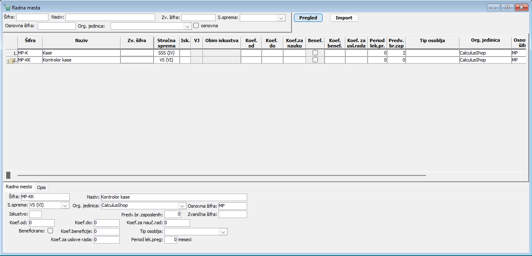This screenshot has width=532, height=256.
Task: Click the horizontal scrollbar of the grid
Action: pos(221,175)
